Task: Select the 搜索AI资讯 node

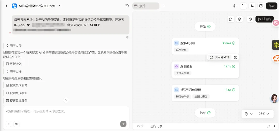Action: 205,46
